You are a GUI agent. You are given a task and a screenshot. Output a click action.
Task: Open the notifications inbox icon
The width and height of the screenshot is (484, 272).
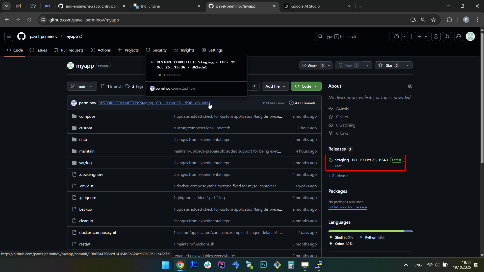click(459, 37)
